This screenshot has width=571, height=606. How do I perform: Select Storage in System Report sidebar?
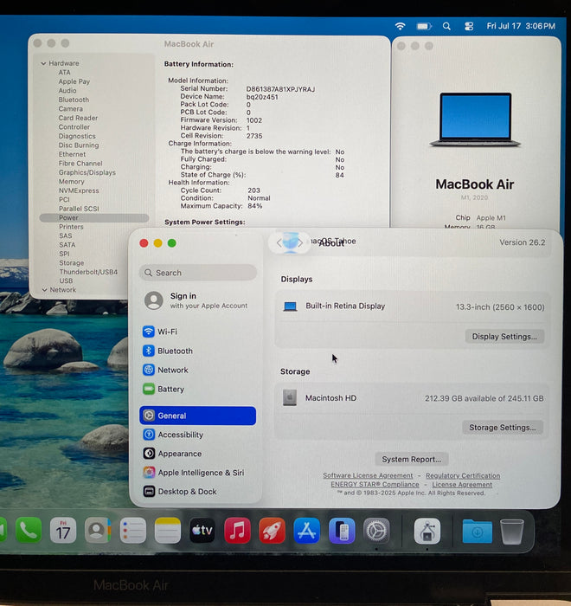point(72,263)
